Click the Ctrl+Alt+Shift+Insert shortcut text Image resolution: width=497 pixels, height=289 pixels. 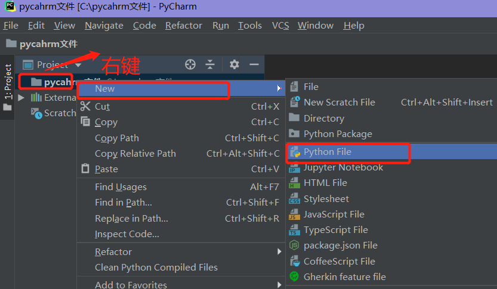[447, 102]
